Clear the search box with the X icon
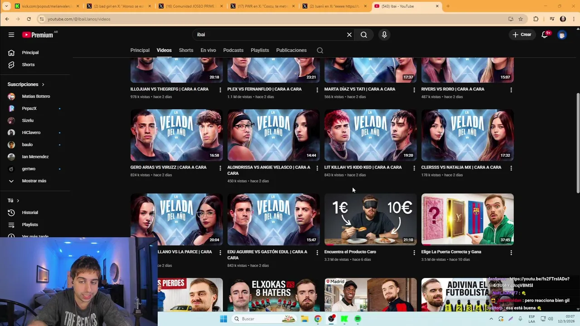Screen dimensions: 580x326 pyautogui.click(x=349, y=34)
